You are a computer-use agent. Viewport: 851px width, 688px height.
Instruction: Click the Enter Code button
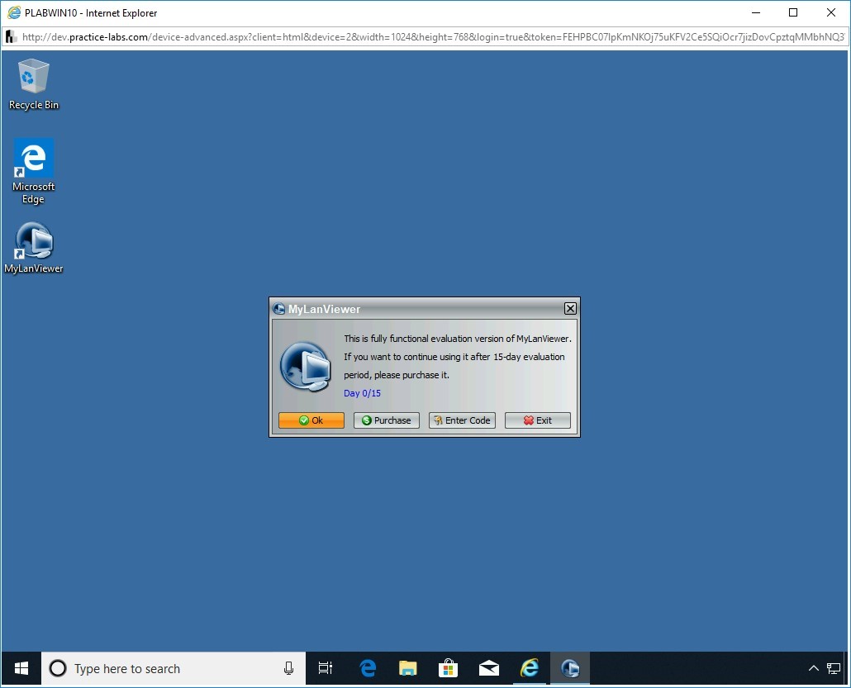[x=462, y=420]
